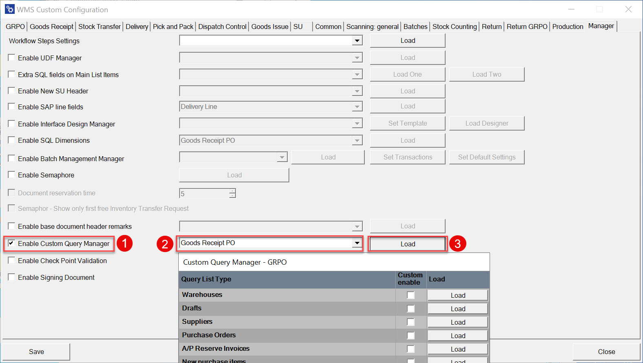Expand Interface Design Manager dropdown

357,123
